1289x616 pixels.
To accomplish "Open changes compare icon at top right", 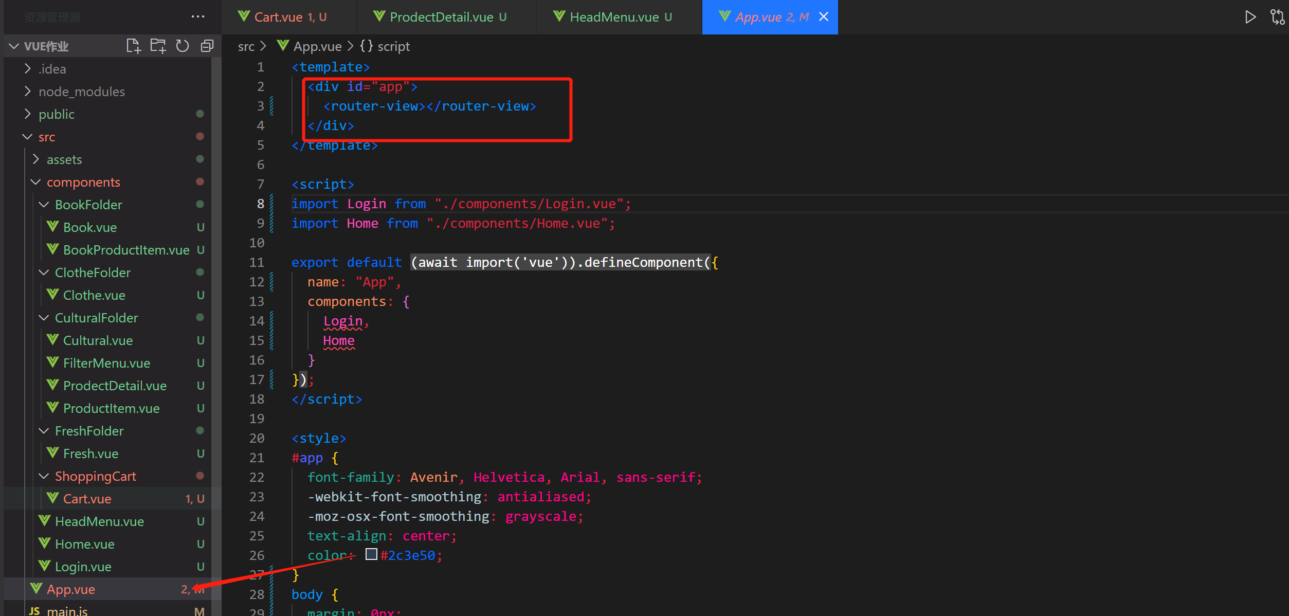I will pos(1278,17).
